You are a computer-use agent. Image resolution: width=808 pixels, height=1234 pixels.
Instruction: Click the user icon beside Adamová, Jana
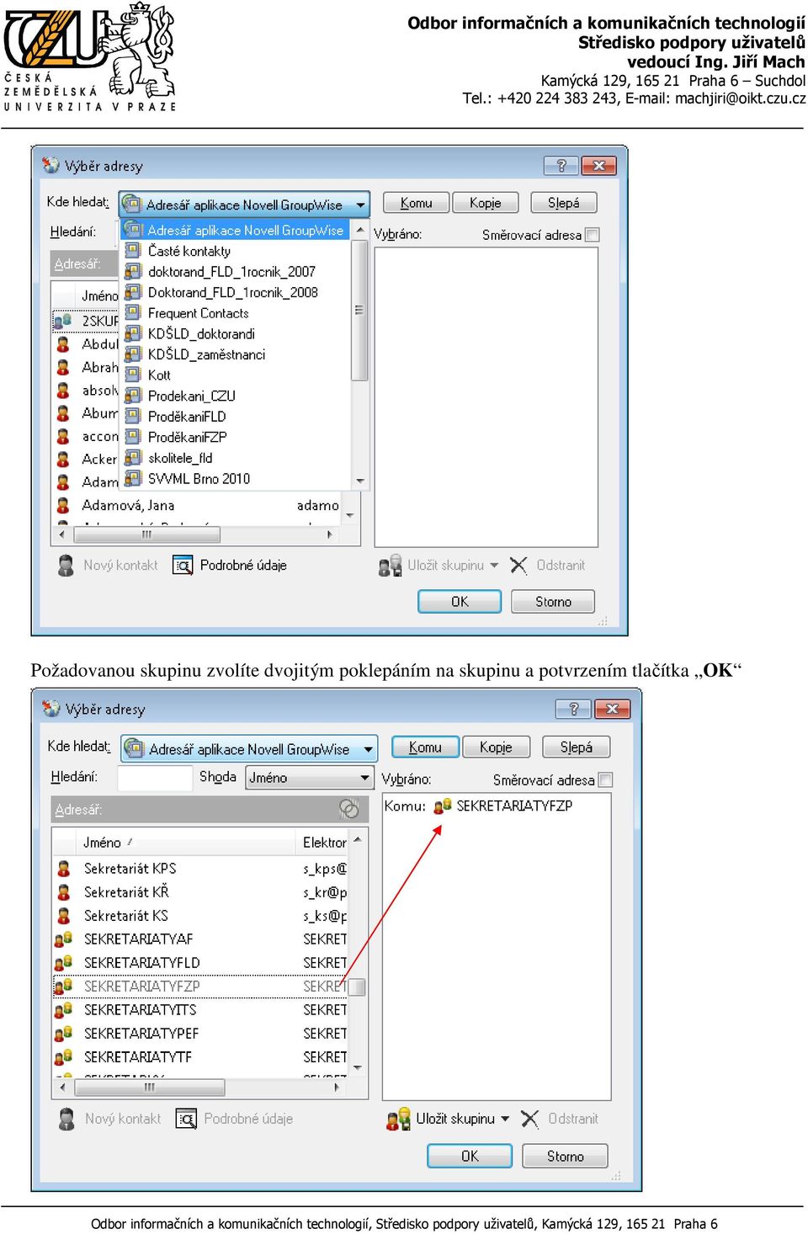tap(62, 505)
